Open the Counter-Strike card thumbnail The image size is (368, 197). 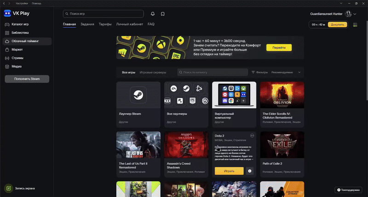click(282, 189)
